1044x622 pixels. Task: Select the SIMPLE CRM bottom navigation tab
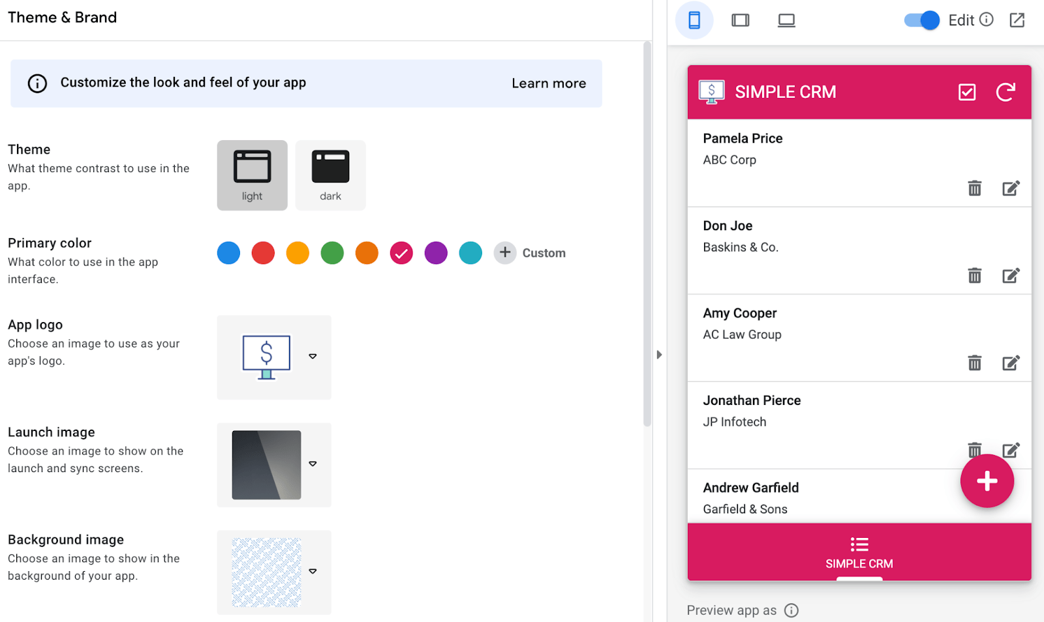[x=859, y=553]
